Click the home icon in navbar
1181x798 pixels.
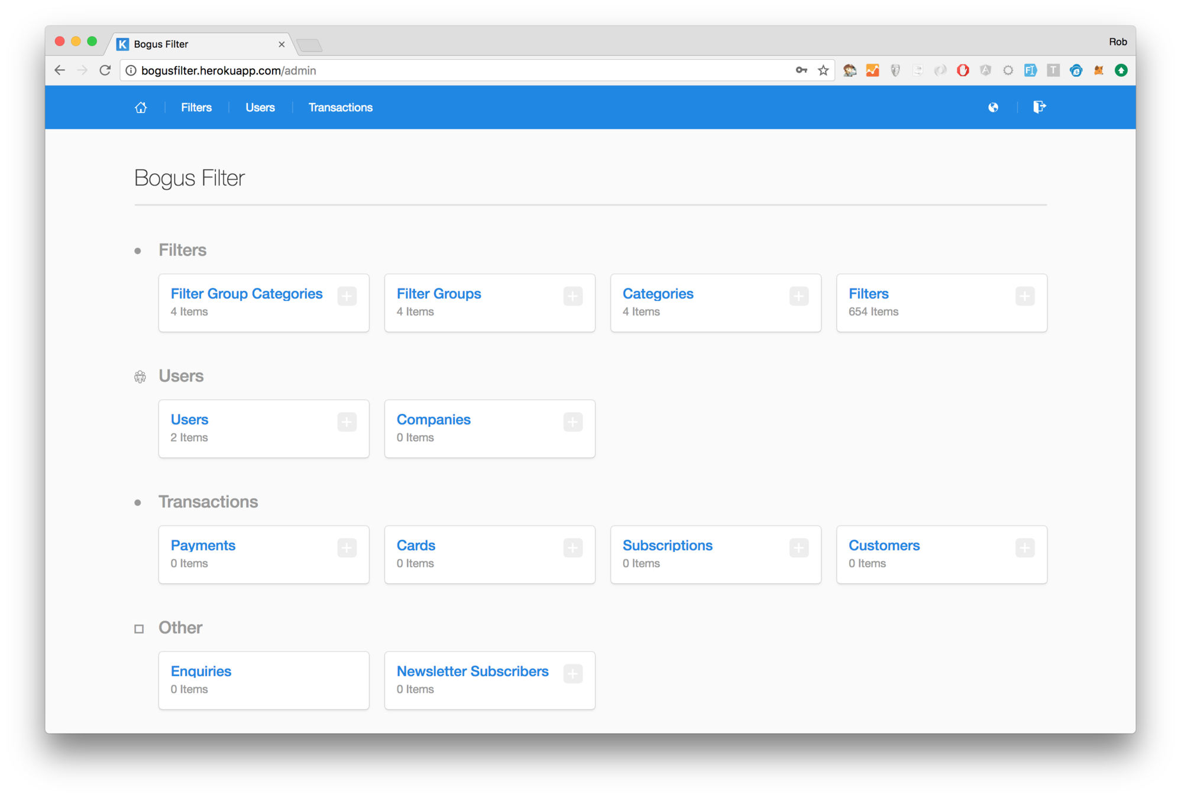pos(141,108)
